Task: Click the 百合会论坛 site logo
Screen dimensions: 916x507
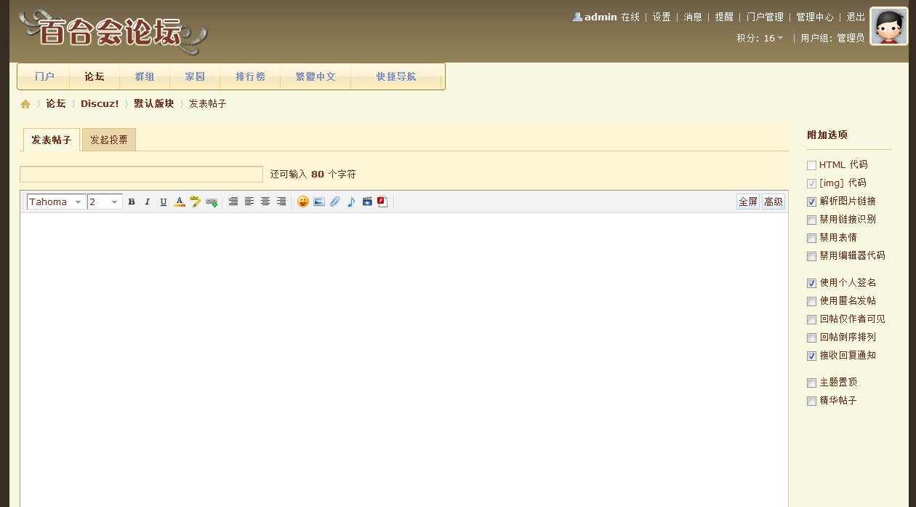Action: tap(113, 32)
